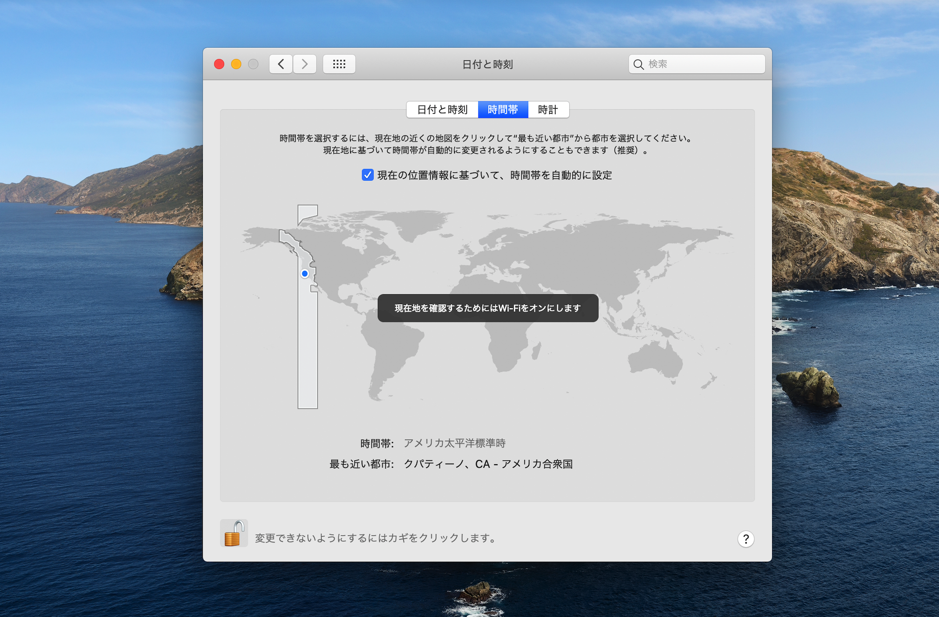939x617 pixels.
Task: Click the アメリカ太平洋標準時 time zone value
Action: tap(454, 443)
